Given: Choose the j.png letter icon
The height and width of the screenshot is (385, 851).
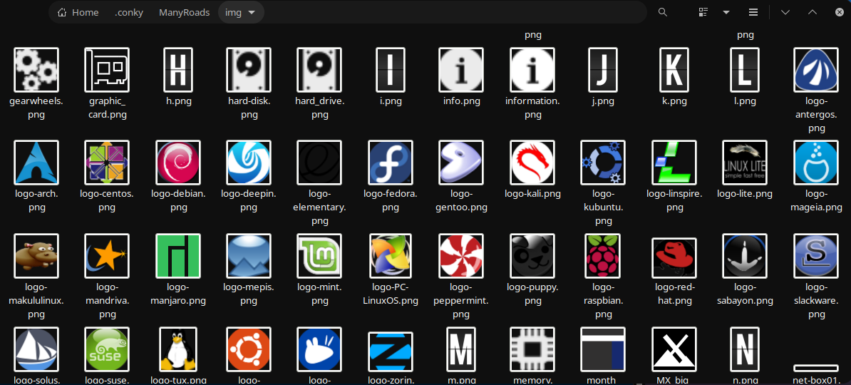Looking at the screenshot, I should click(x=603, y=69).
